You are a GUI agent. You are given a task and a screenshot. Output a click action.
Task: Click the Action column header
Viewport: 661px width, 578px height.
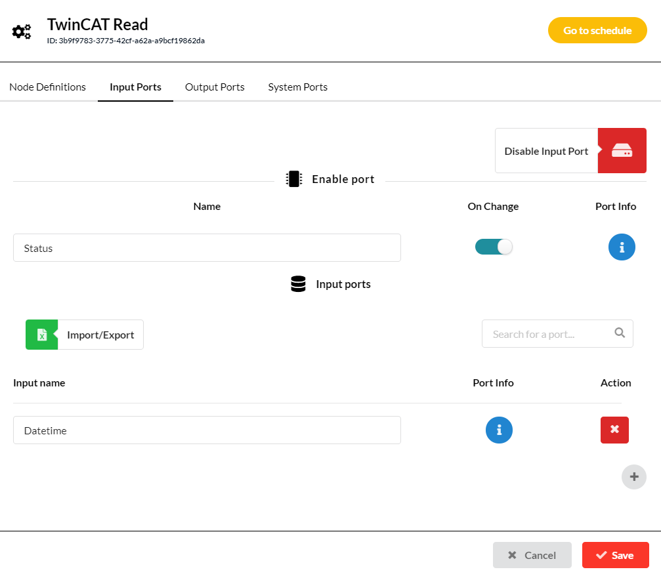pyautogui.click(x=616, y=383)
